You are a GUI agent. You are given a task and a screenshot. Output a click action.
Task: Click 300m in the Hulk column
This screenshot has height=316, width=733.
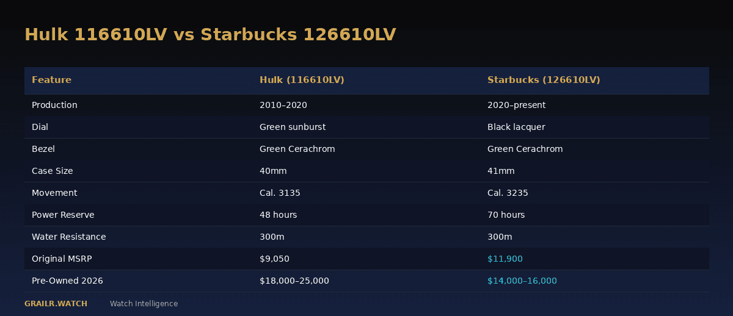(x=272, y=237)
